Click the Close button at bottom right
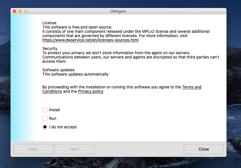Screen dimensions: 241x168 [204, 149]
